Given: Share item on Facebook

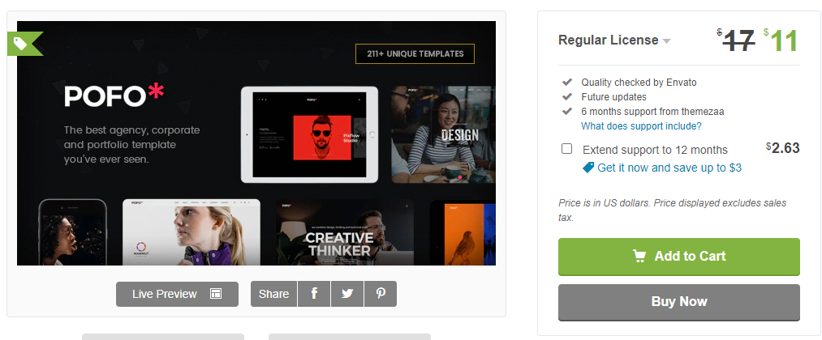Looking at the screenshot, I should pyautogui.click(x=314, y=294).
